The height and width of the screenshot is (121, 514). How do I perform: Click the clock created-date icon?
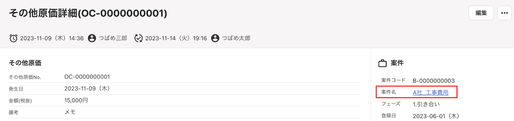tap(13, 38)
